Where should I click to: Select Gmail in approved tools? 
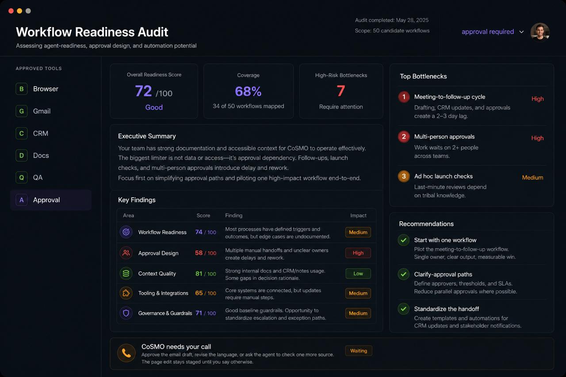coord(51,111)
